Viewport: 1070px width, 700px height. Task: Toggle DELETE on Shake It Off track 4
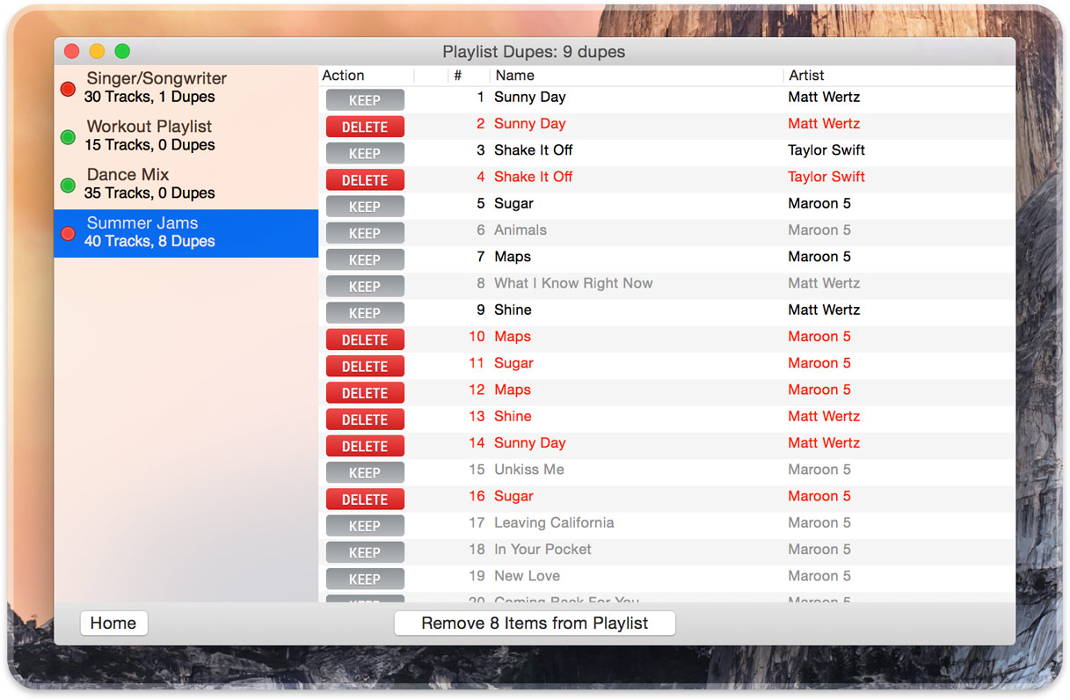(x=364, y=179)
